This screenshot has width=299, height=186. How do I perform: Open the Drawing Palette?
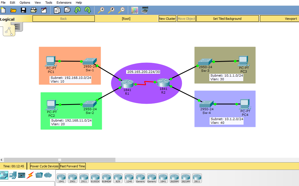135,10
